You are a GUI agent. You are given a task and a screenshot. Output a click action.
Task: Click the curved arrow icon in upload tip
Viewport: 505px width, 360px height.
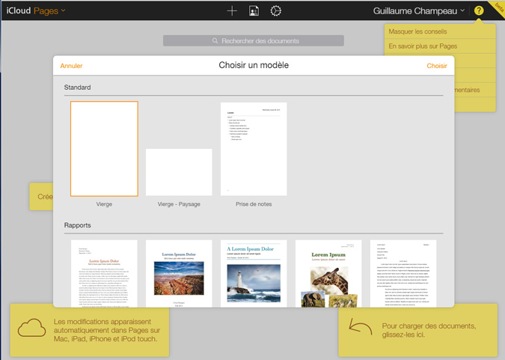pos(361,326)
